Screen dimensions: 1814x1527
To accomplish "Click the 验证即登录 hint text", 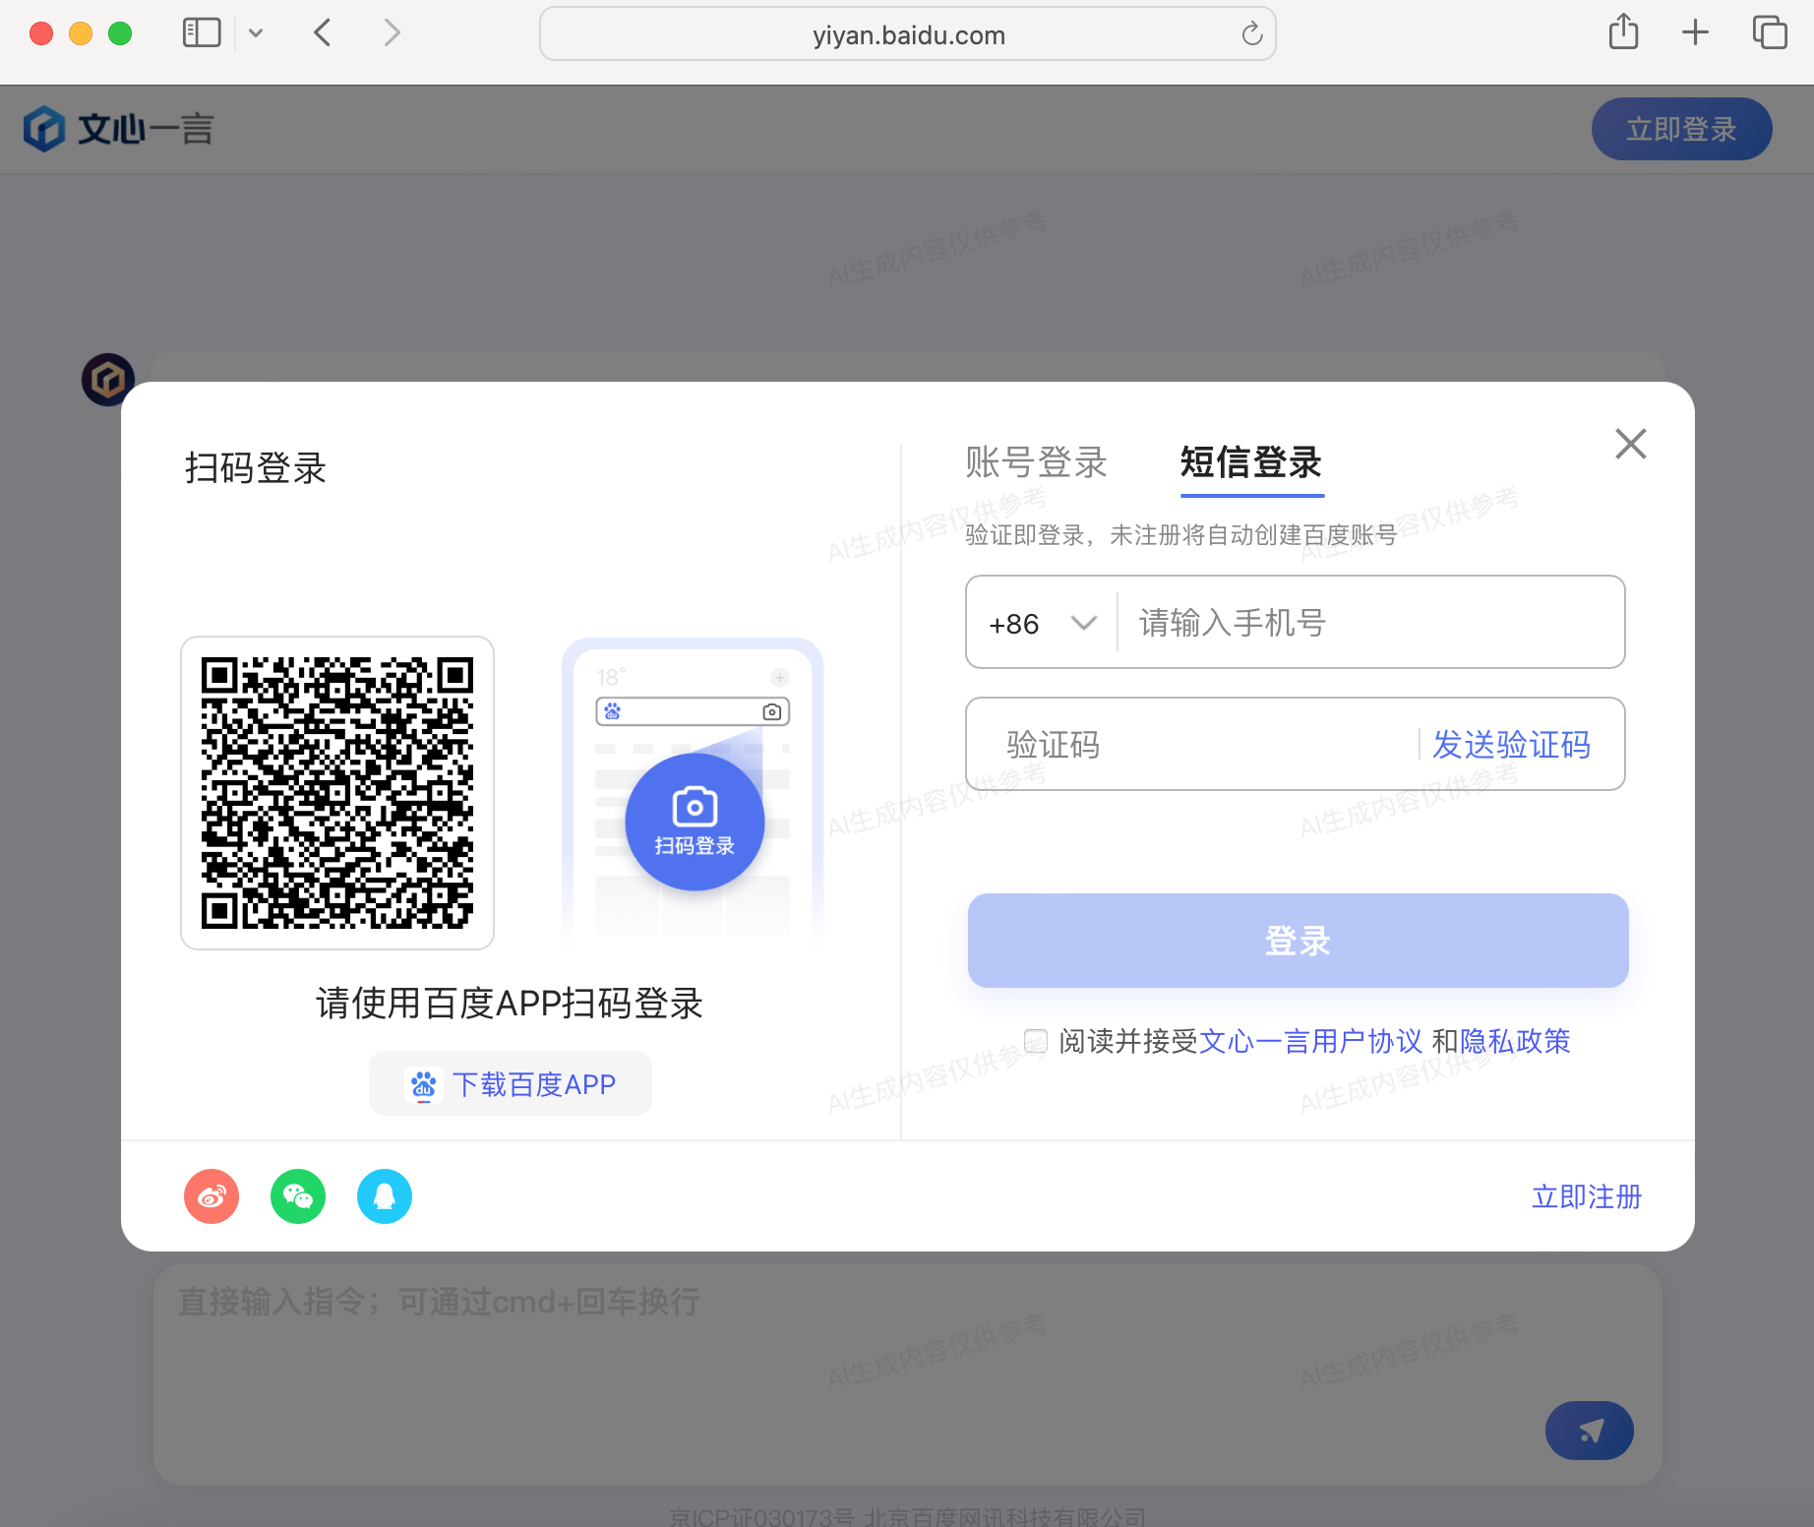I will 1180,535.
